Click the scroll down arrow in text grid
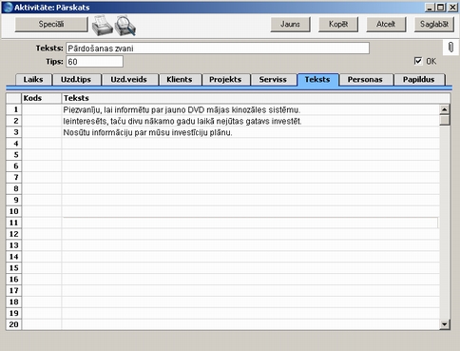 [445, 324]
